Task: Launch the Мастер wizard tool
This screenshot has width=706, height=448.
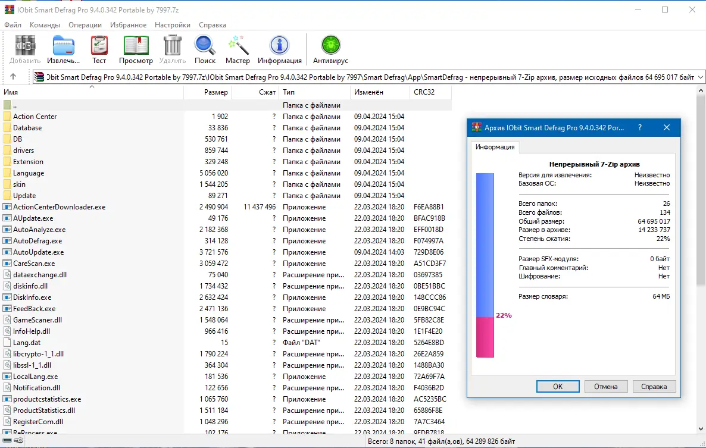Action: 238,48
